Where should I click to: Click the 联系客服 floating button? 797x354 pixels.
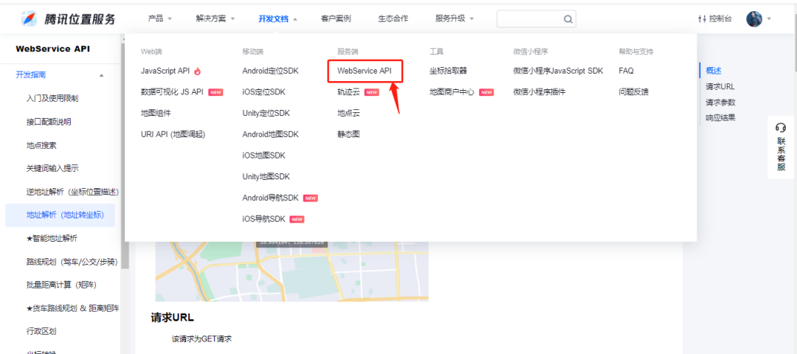point(781,147)
